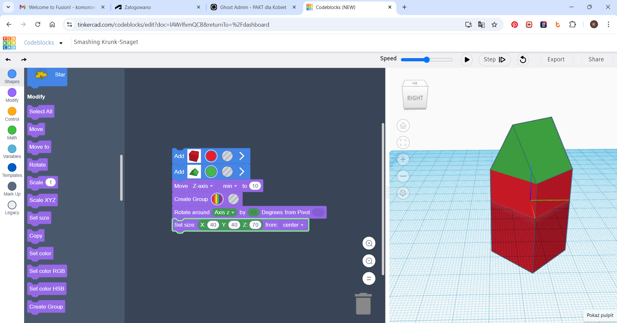Viewport: 617px width, 323px height.
Task: Expand the green Add block parameters arrow
Action: click(x=242, y=172)
